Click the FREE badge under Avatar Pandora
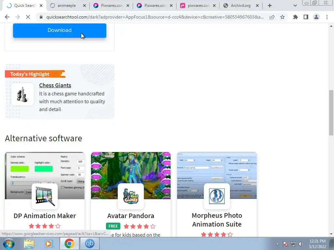This screenshot has width=334, height=250. (113, 226)
